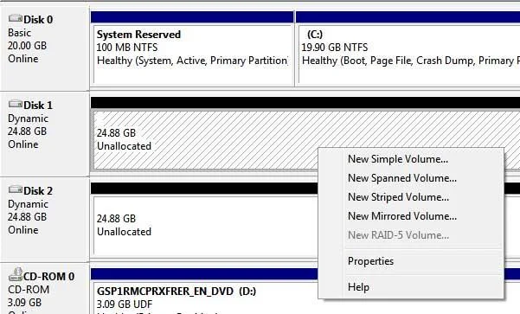Pick New Mirrored Volume menu item
The height and width of the screenshot is (314, 520).
point(402,216)
